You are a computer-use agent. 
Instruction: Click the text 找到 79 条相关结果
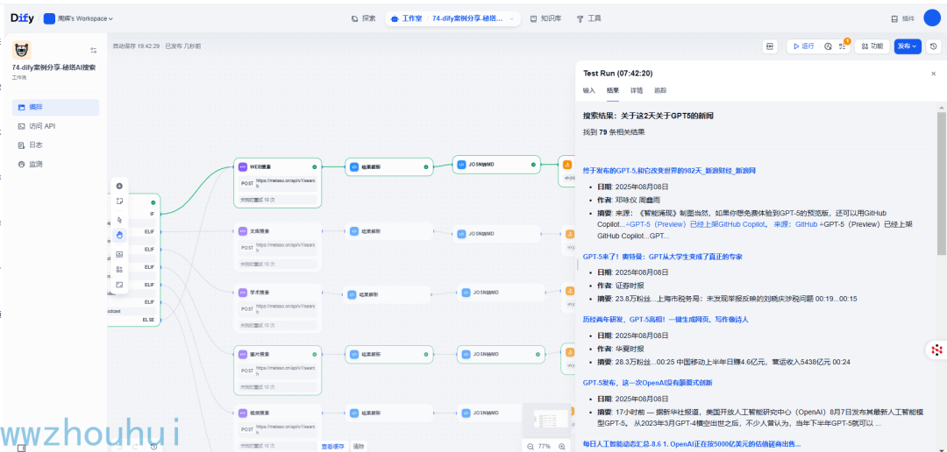point(614,131)
